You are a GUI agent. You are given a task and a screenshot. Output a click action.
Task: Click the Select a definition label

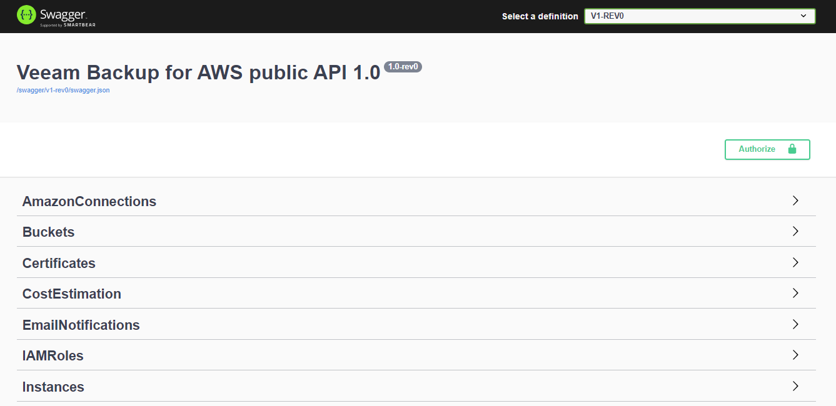tap(540, 16)
